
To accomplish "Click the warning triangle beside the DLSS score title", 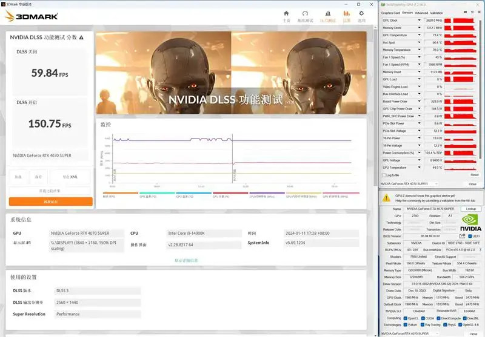I will (x=81, y=38).
